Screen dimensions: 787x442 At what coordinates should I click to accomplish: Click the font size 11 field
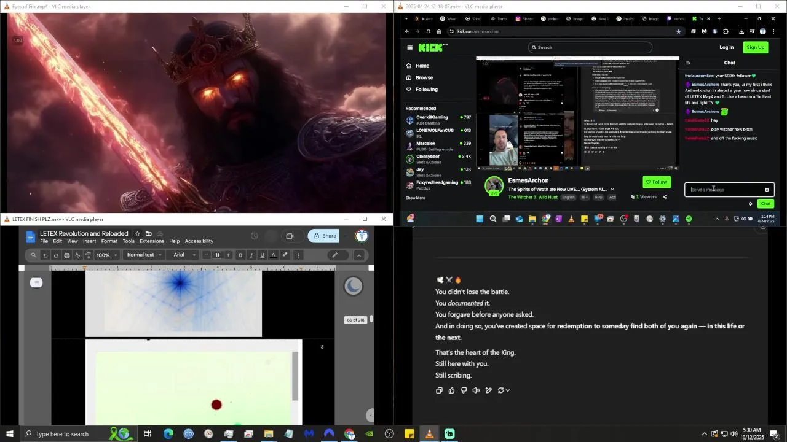click(217, 255)
